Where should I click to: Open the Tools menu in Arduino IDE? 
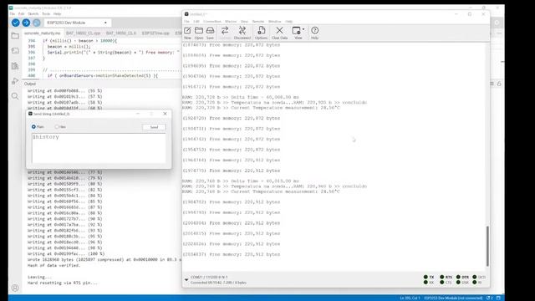click(x=46, y=14)
